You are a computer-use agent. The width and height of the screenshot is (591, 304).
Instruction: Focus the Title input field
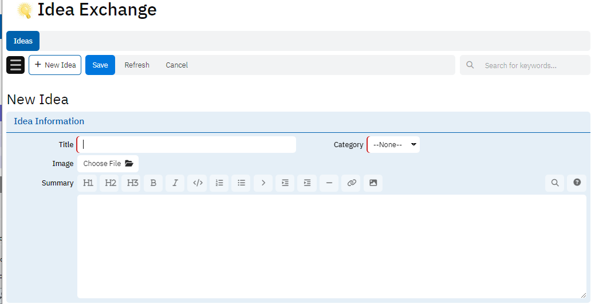187,145
